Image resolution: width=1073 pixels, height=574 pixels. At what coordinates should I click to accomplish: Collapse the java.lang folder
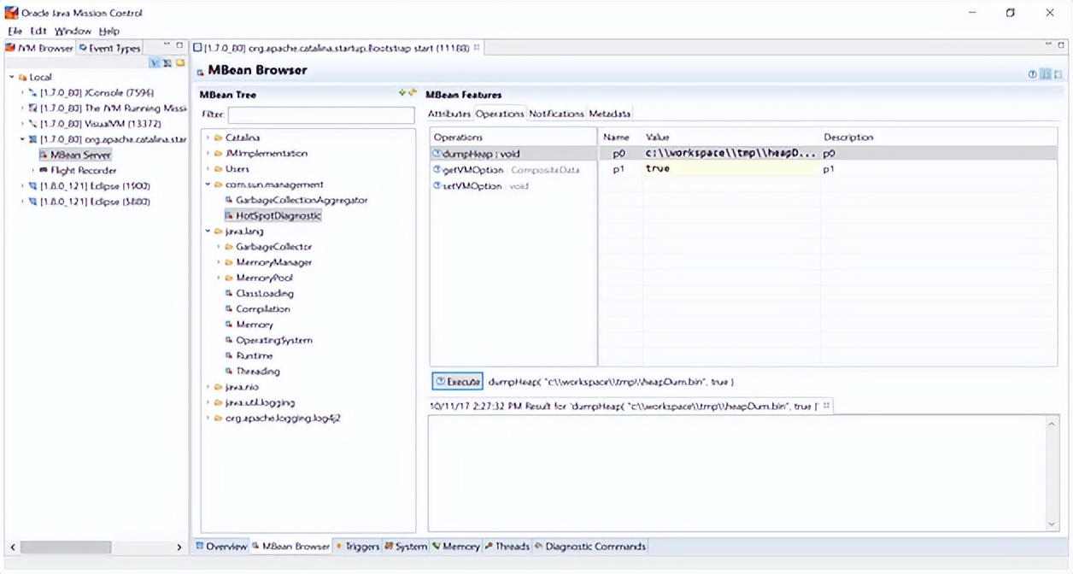pos(208,231)
